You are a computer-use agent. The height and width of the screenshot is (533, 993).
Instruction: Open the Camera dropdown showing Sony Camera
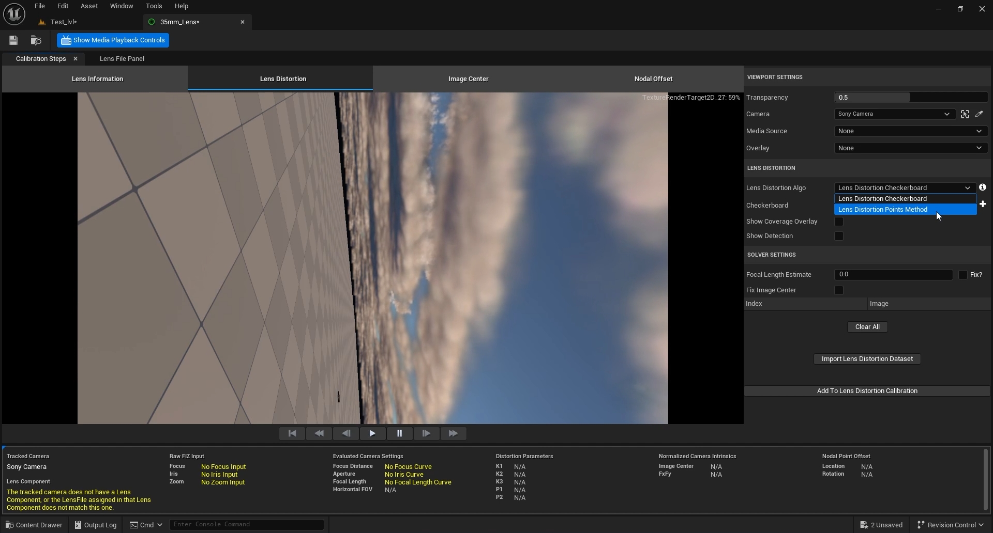click(893, 114)
